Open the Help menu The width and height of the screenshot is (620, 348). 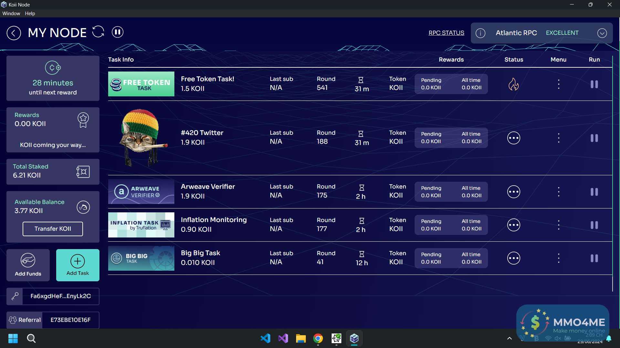point(30,14)
